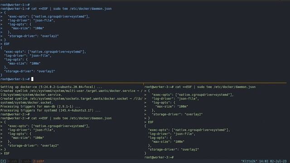The image size is (290, 163).
Task: Click the "> EOF" line in worker-2 pane
Action: 5,153
